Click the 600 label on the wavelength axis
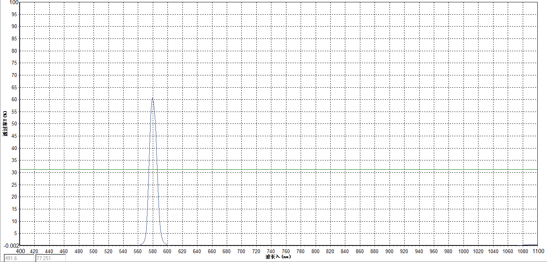547x262 pixels. [x=167, y=251]
